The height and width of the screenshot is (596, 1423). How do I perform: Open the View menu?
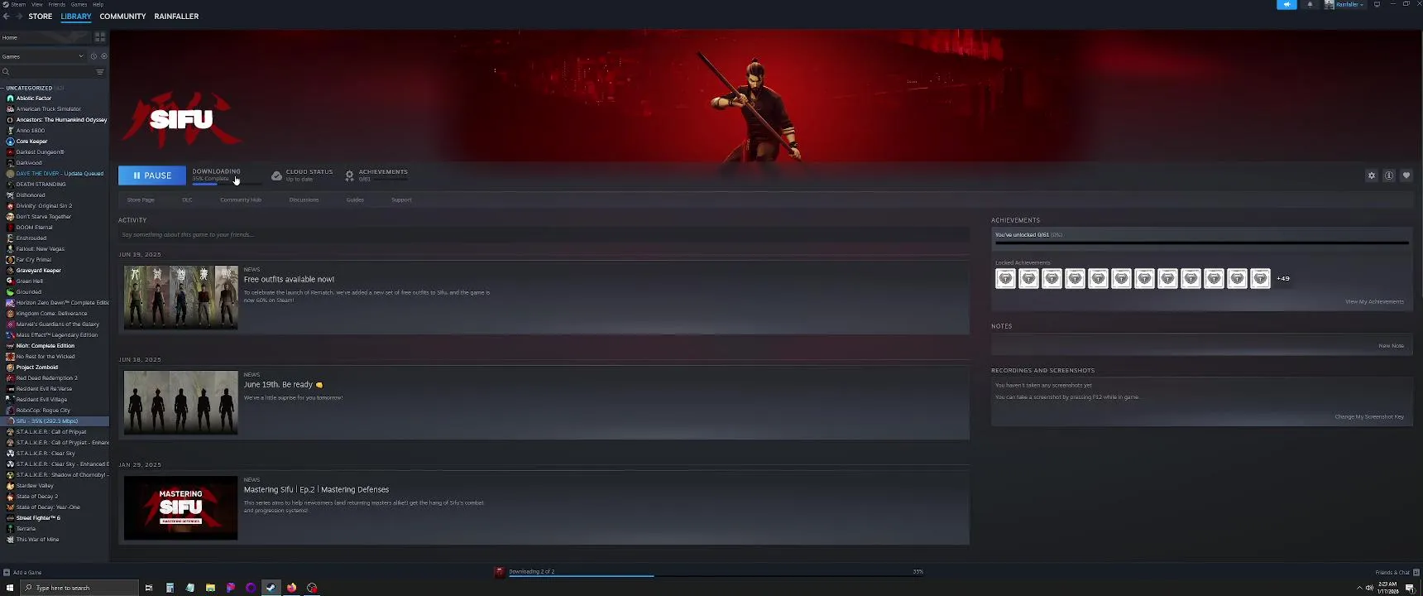37,4
